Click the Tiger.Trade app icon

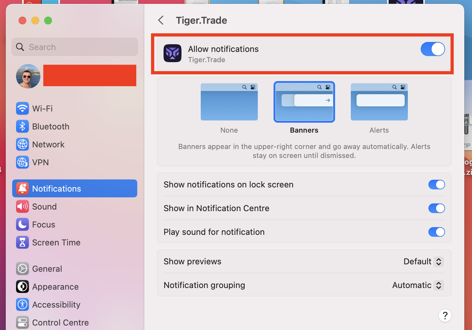point(173,53)
